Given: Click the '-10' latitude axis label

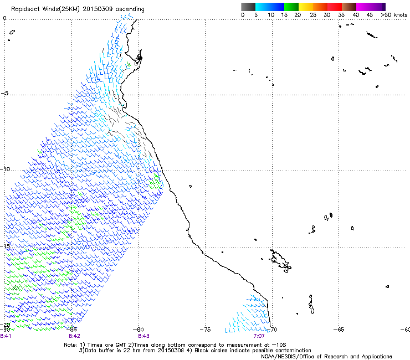Looking at the screenshot, I should coord(5,169).
